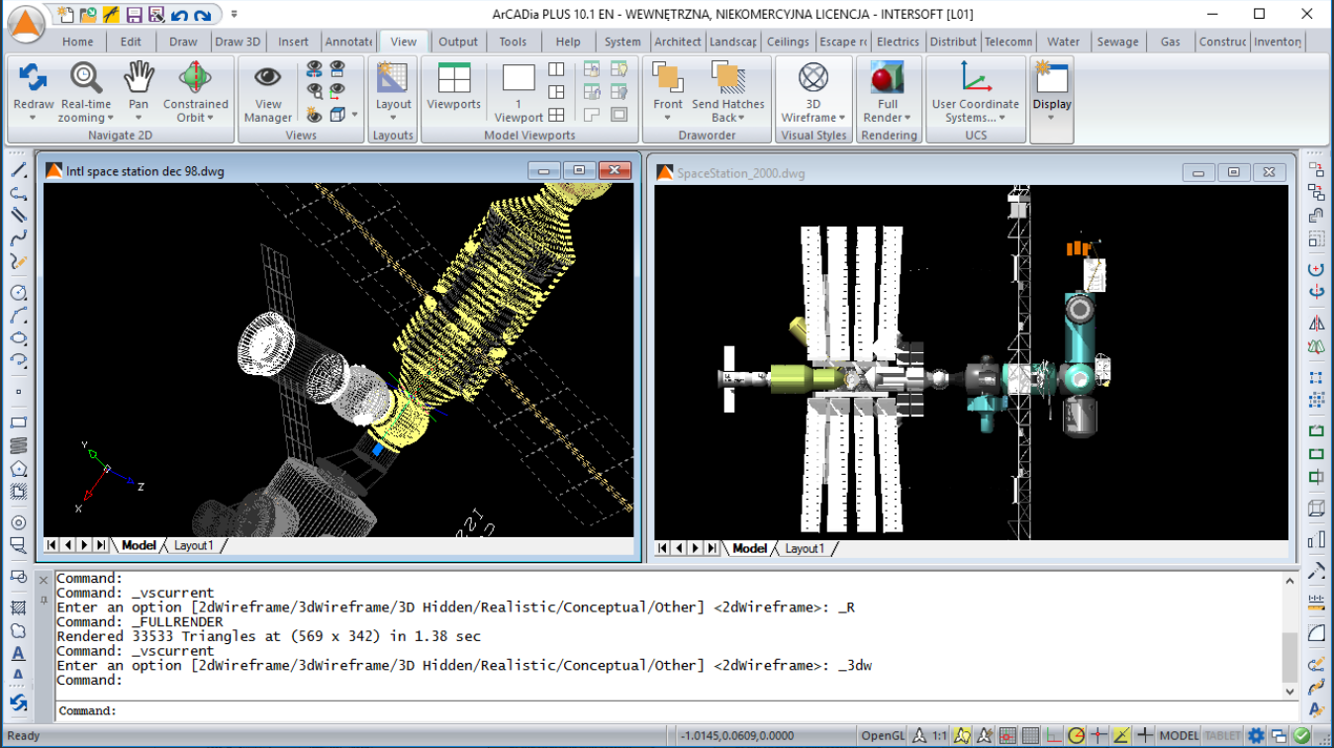The width and height of the screenshot is (1334, 748).
Task: Go to last tab arrow in SpaceStation_2000 window
Action: pos(712,548)
